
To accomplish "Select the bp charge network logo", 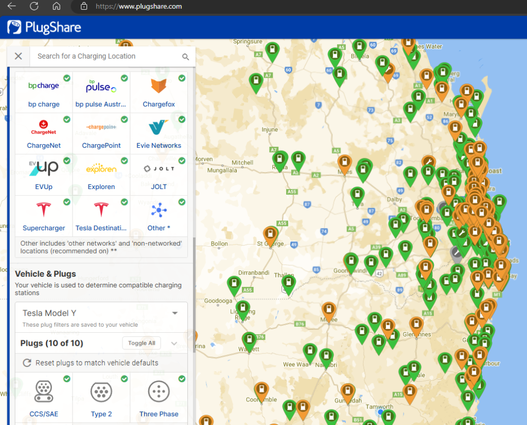I will 44,86.
